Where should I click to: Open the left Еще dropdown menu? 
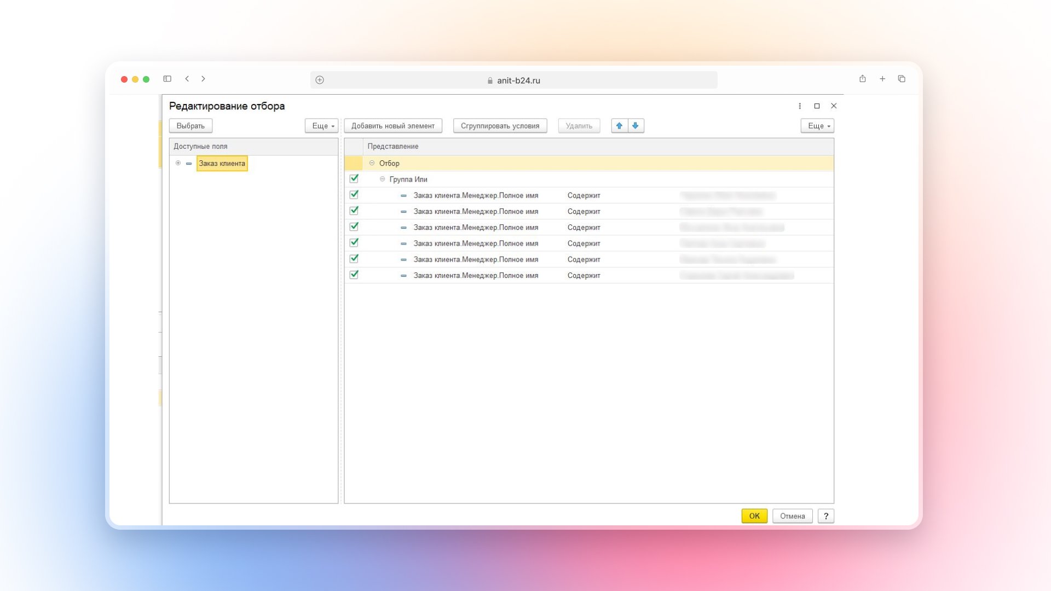pyautogui.click(x=322, y=126)
